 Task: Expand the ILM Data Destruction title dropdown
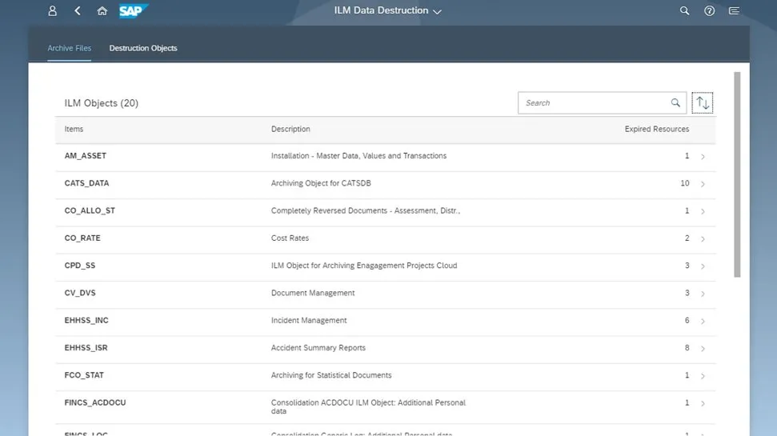437,11
